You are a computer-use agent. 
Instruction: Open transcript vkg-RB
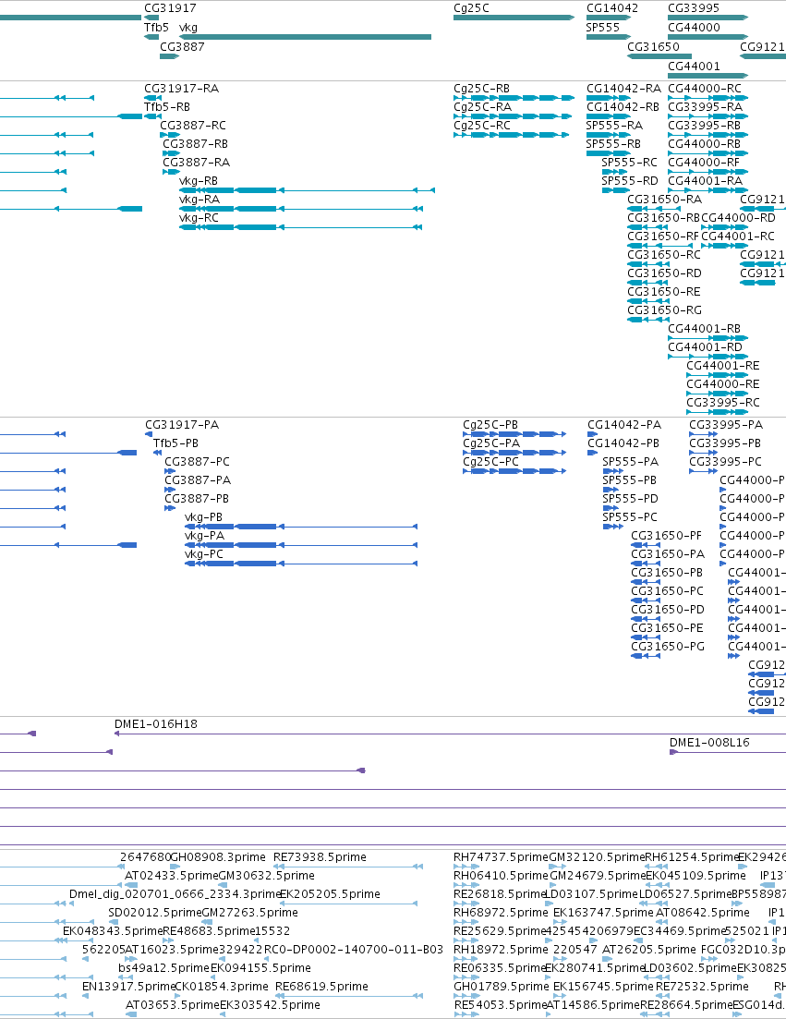199,181
